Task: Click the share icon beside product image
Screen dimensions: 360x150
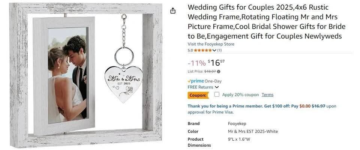Action: (173, 11)
